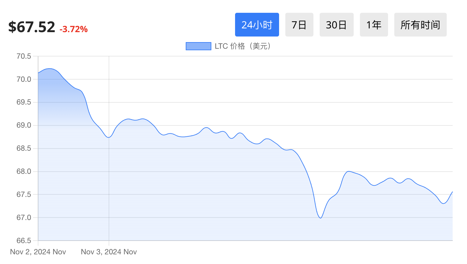Screen dimensions: 467x264
Task: Click the red -3.72% change indicator
Action: pos(74,29)
